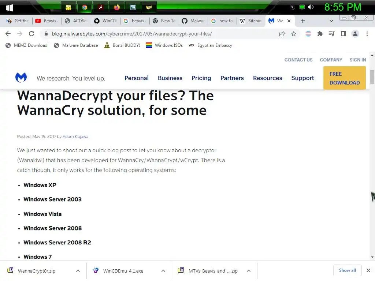Open the Partners menu
The width and height of the screenshot is (375, 281).
coord(232,78)
